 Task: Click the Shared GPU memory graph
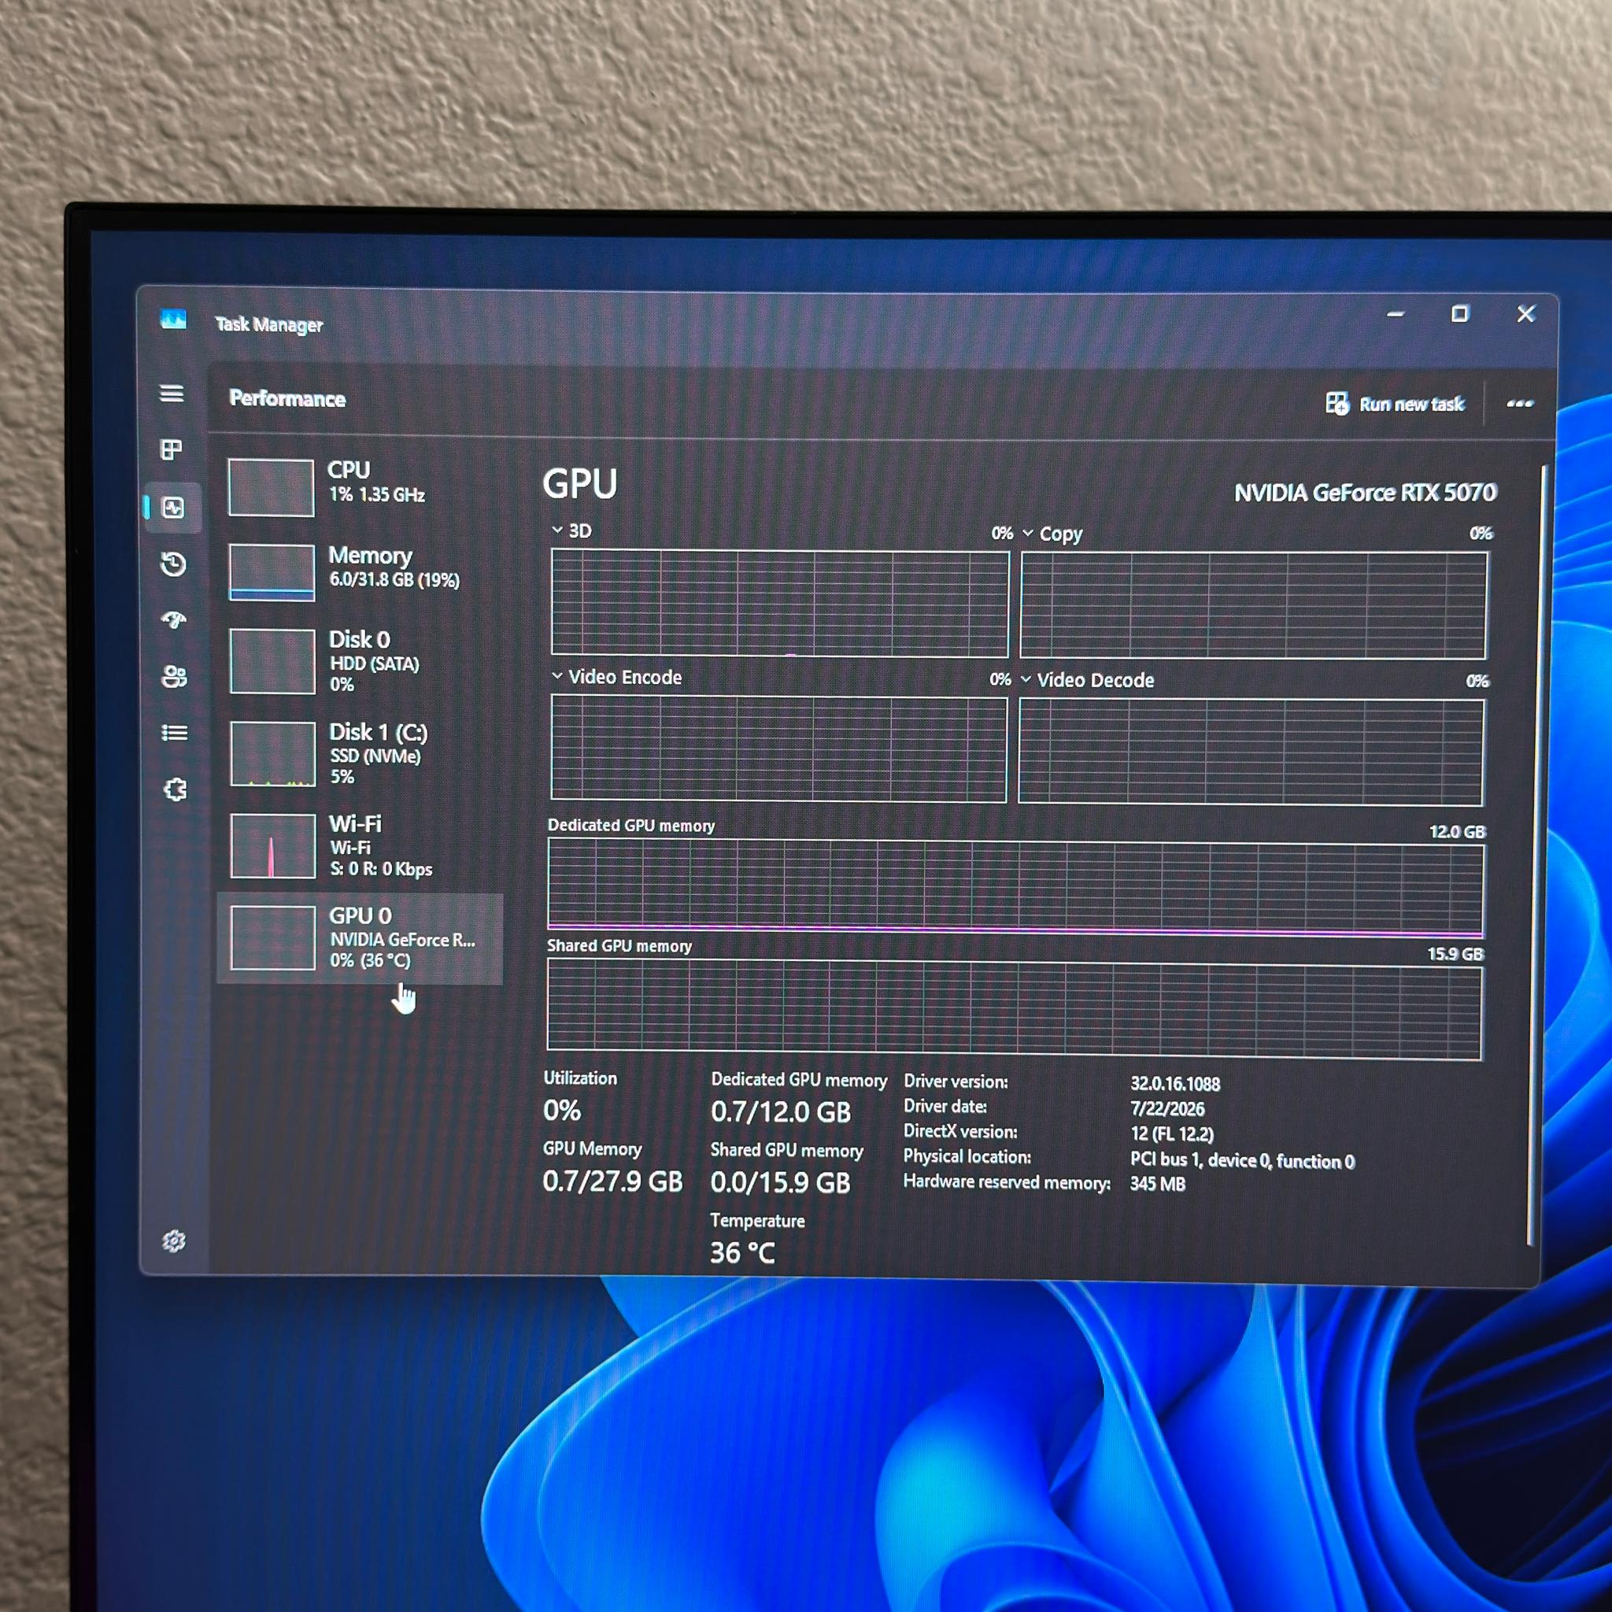[1015, 1008]
